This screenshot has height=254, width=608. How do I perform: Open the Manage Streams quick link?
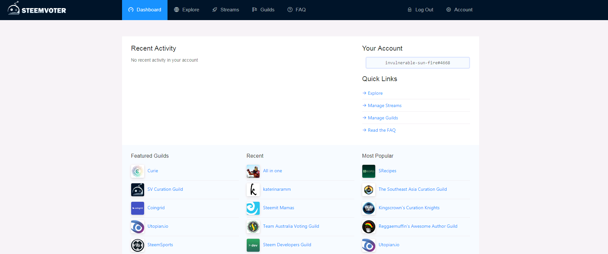coord(382,105)
